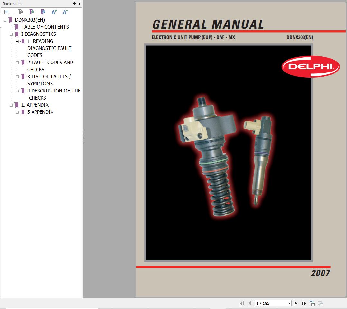Click the next page arrow

pyautogui.click(x=296, y=303)
